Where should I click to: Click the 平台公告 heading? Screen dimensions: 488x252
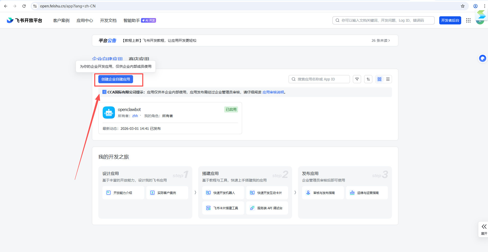tap(108, 40)
